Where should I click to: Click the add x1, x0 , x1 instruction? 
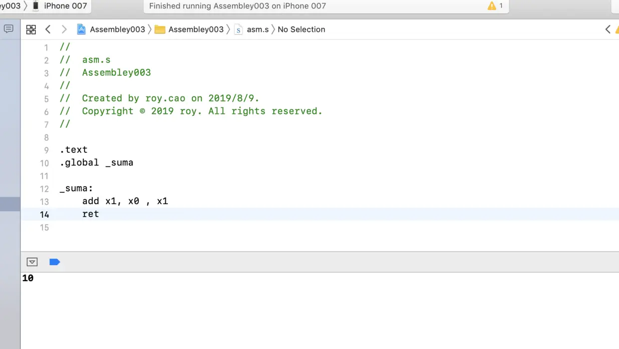click(125, 201)
